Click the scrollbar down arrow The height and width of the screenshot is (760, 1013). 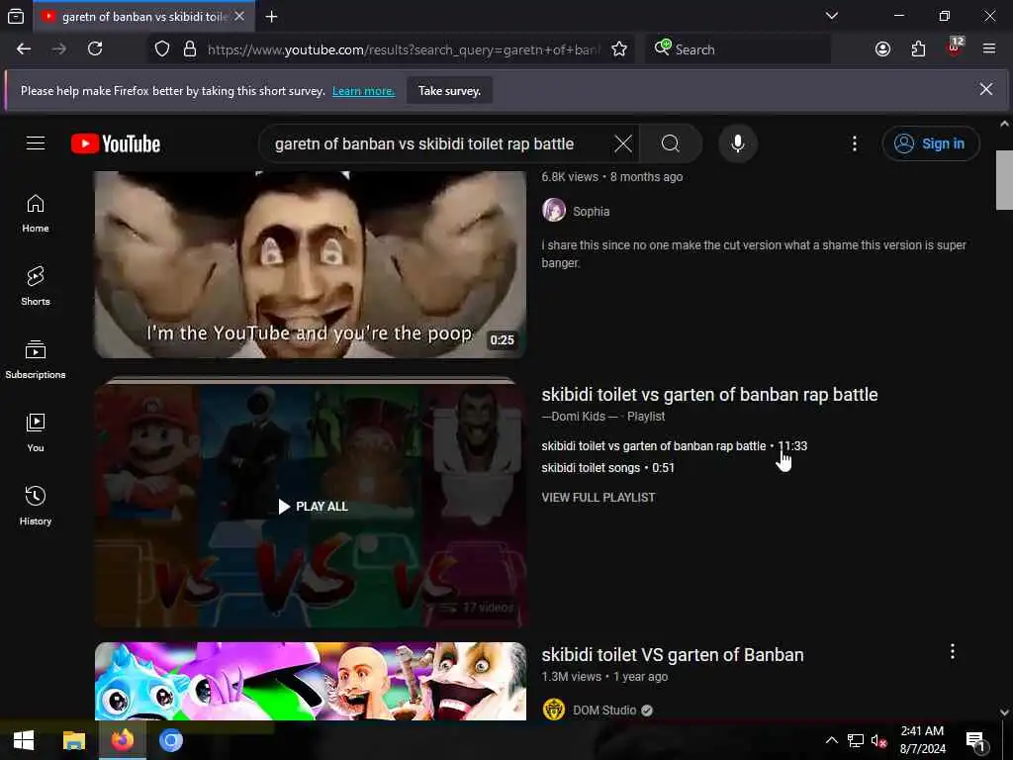click(1004, 712)
